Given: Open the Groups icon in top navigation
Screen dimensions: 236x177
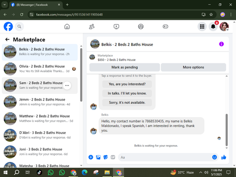Looking at the screenshot, I should pos(141,26).
